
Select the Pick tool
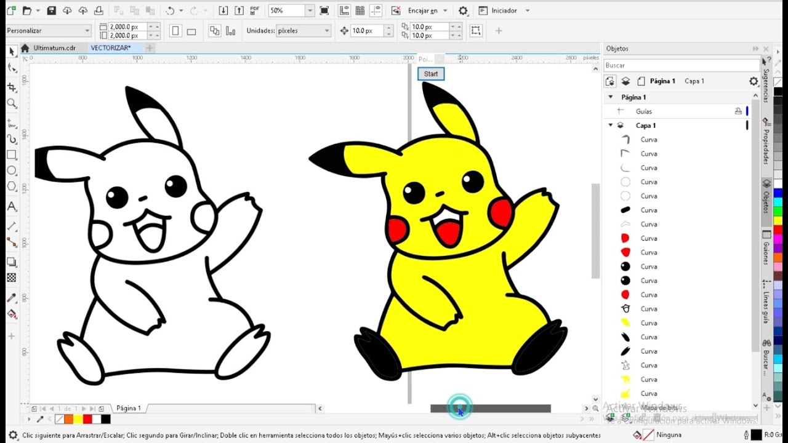point(12,51)
